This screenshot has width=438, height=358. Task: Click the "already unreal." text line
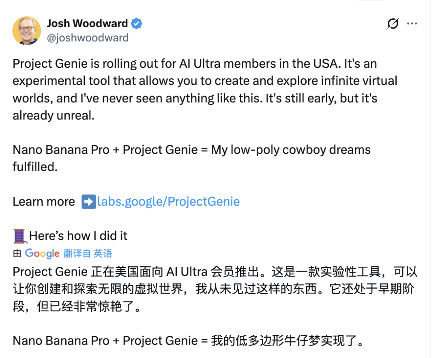pyautogui.click(x=54, y=115)
